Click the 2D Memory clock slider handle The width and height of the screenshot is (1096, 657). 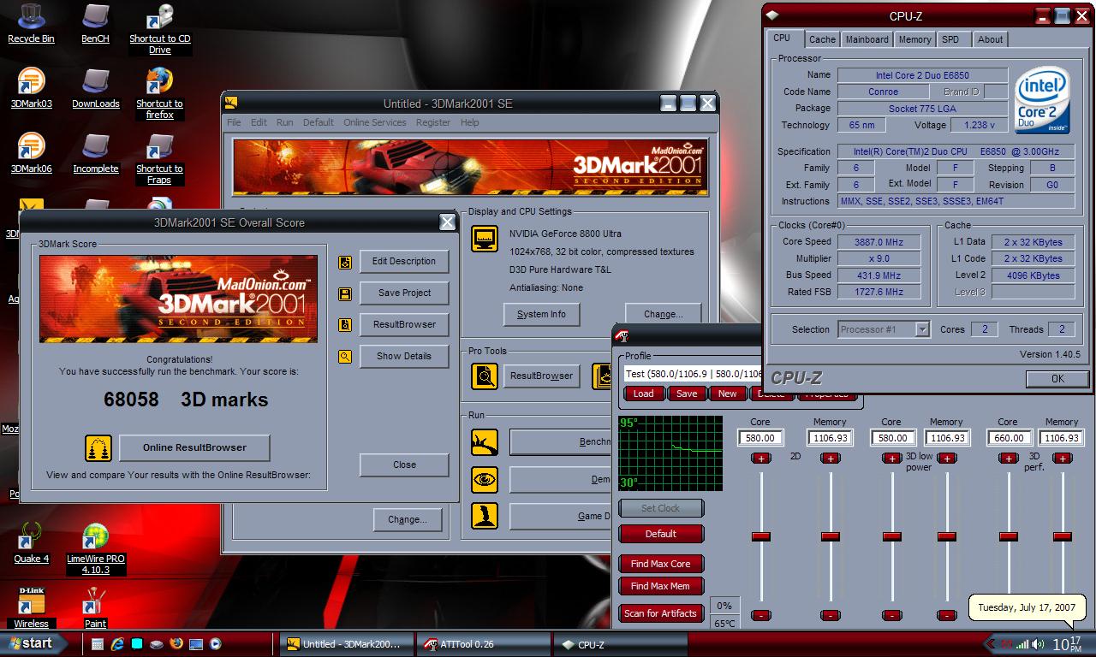(830, 536)
